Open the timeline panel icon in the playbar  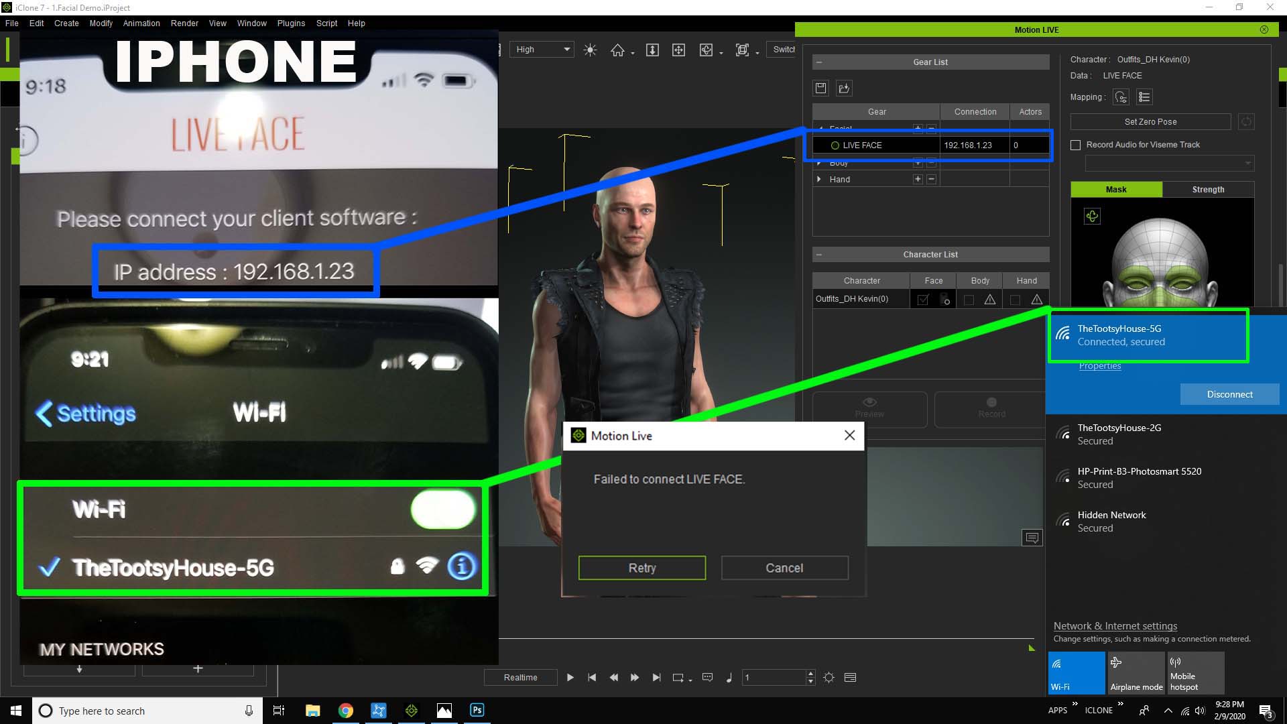[x=851, y=678]
